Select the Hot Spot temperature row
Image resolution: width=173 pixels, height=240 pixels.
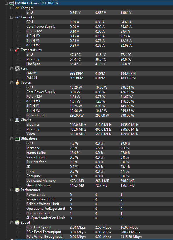tap(99, 64)
